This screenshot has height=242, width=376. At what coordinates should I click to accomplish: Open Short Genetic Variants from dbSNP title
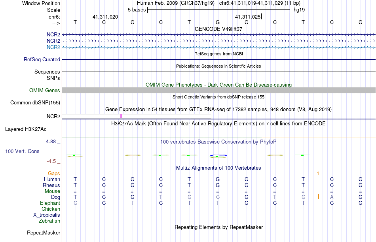point(218,97)
